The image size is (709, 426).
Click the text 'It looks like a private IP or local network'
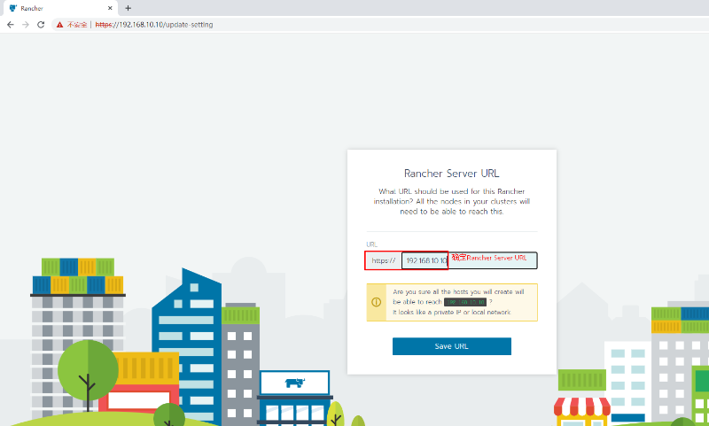click(x=452, y=312)
